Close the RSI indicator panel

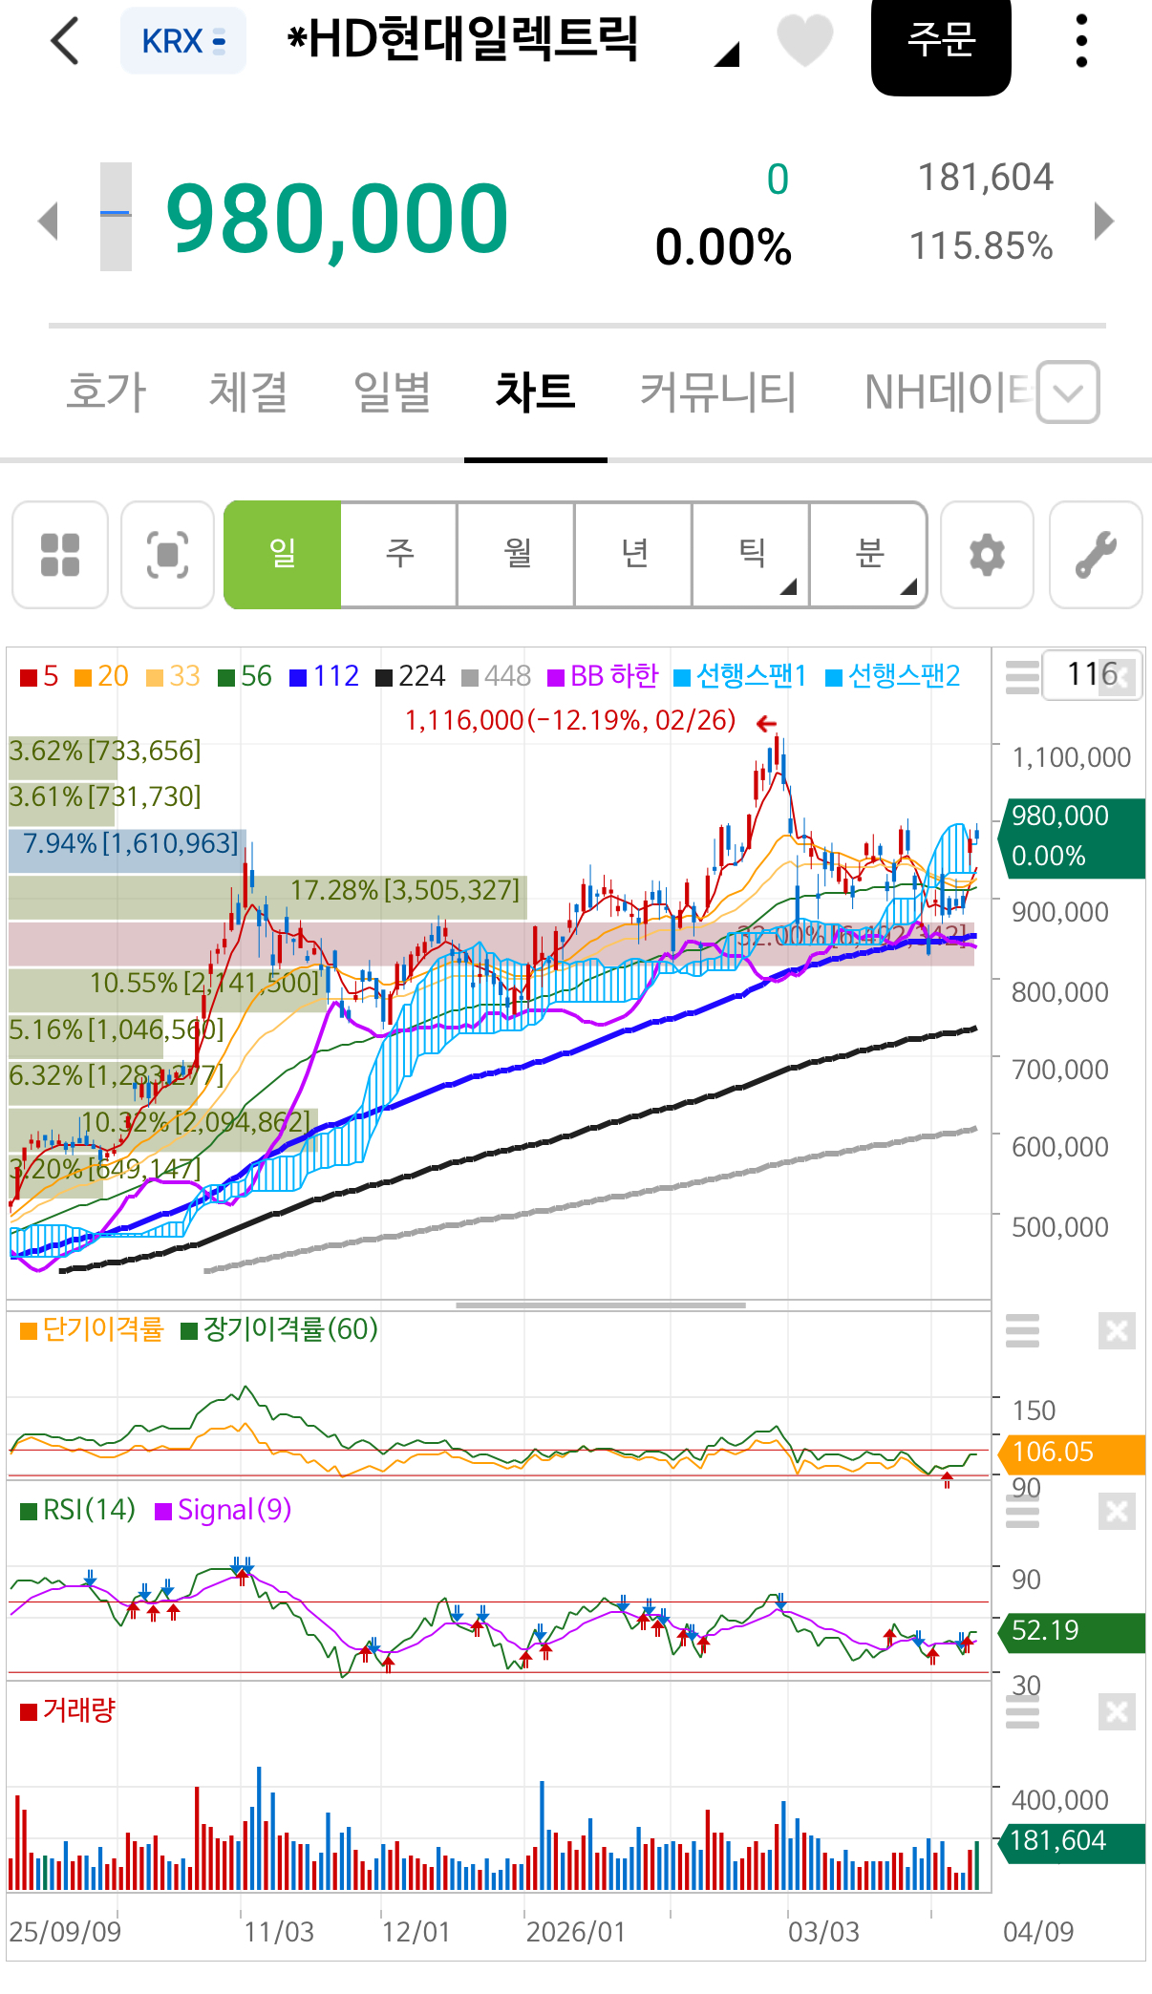tap(1117, 1512)
